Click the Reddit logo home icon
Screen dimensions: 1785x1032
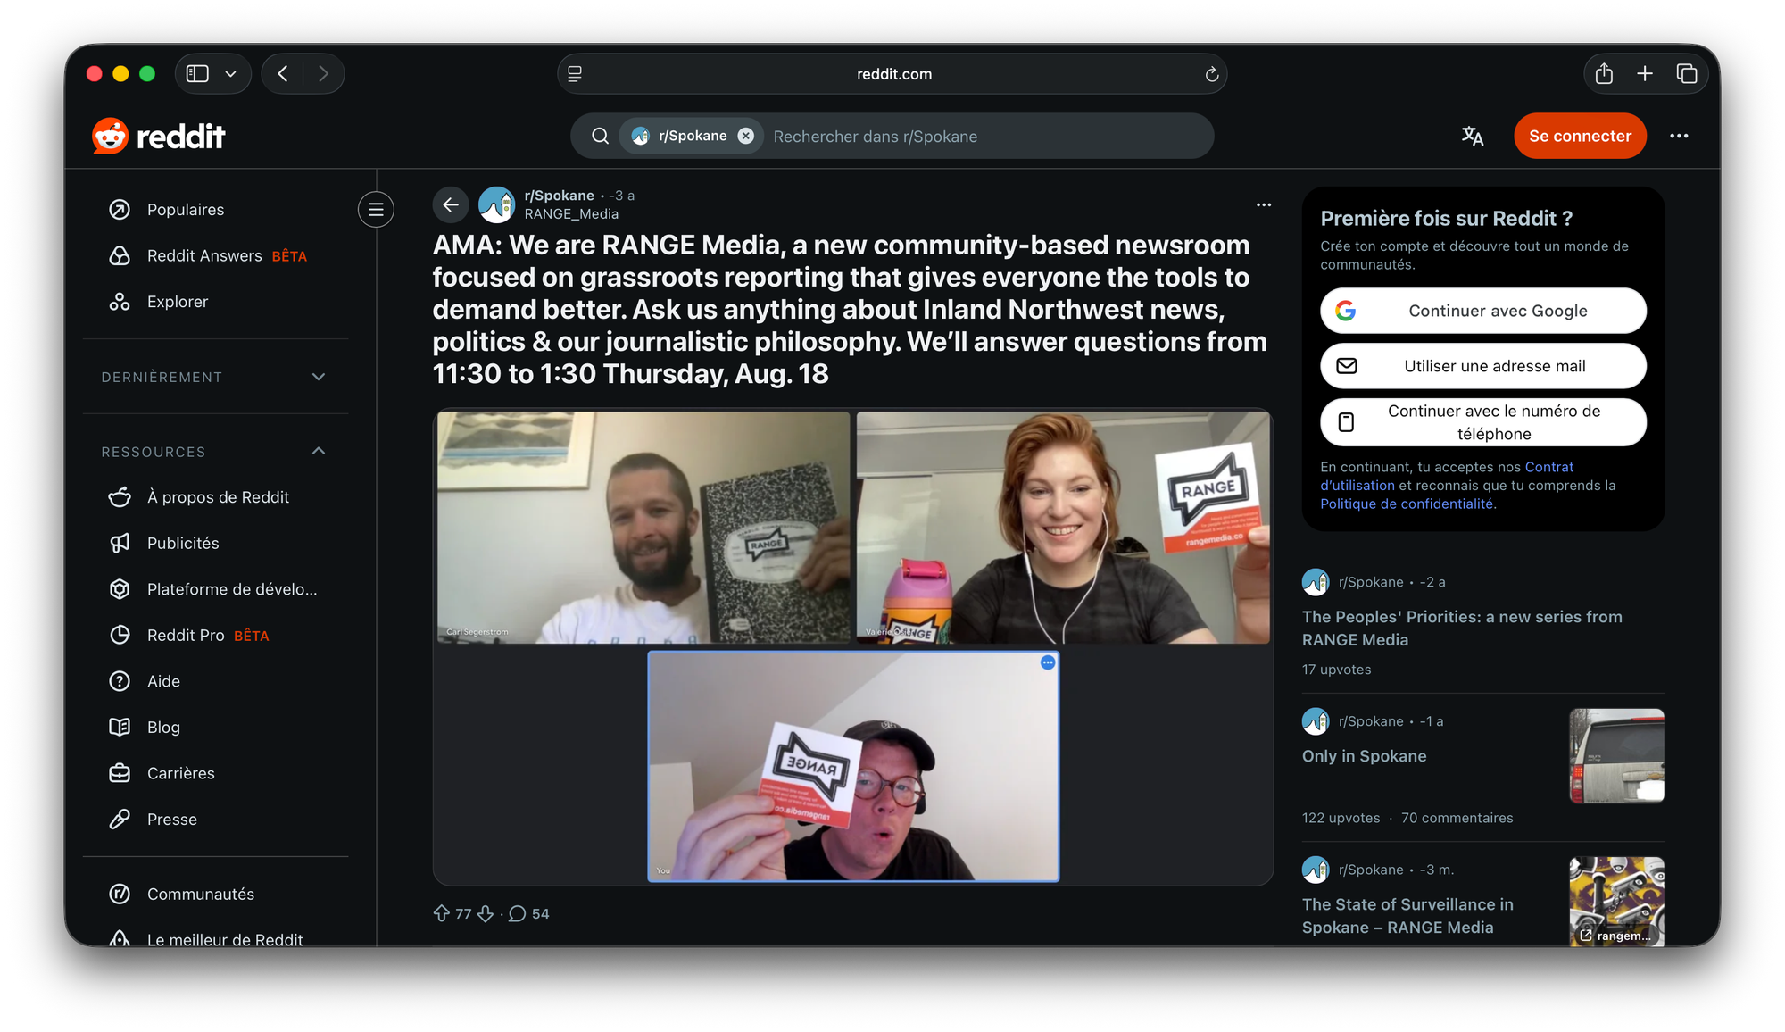pos(159,136)
